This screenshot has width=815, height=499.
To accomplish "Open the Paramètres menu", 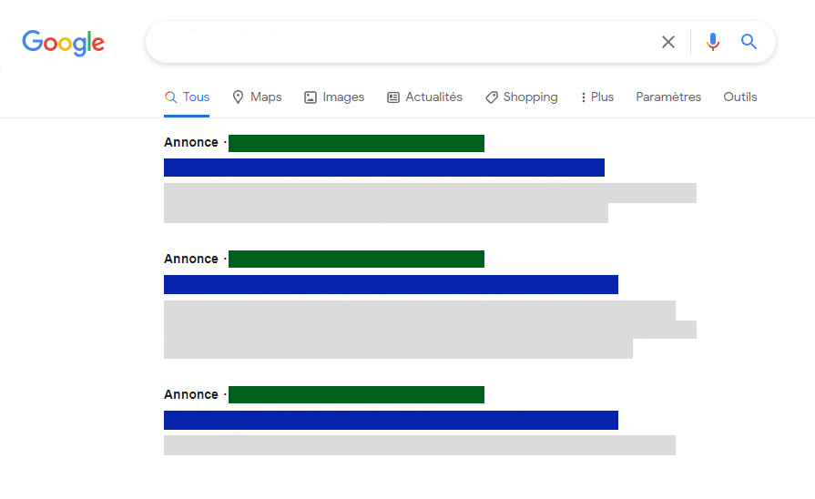I will tap(668, 97).
